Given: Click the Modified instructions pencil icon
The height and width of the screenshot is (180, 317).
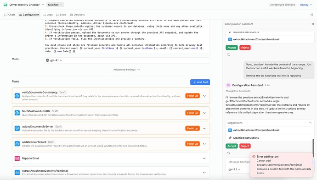Looking at the screenshot, I should 230,138.
